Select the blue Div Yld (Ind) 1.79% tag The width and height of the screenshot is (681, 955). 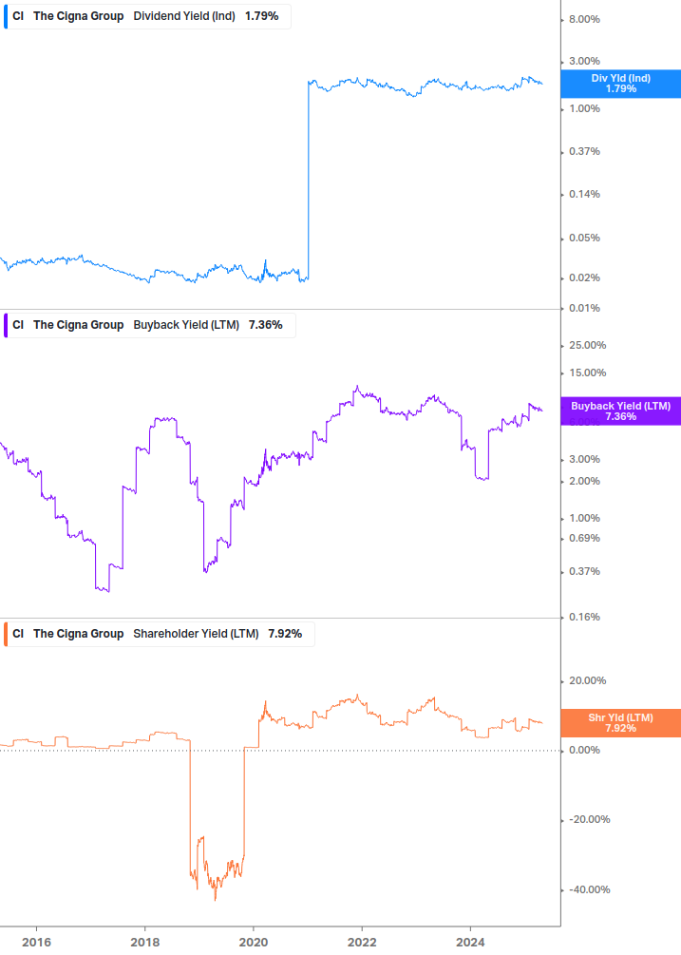(621, 84)
